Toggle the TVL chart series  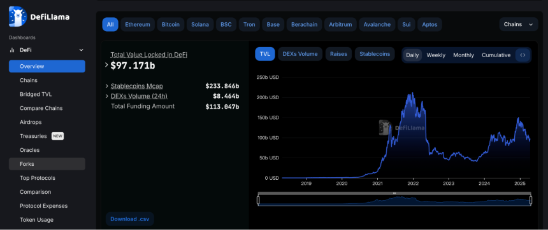(x=265, y=54)
